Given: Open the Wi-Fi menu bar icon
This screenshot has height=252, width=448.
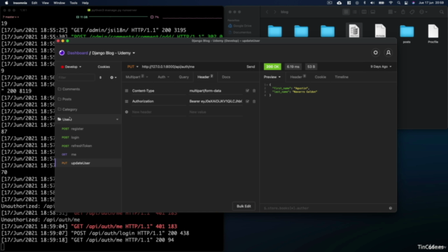Looking at the screenshot, I should click(x=391, y=3).
